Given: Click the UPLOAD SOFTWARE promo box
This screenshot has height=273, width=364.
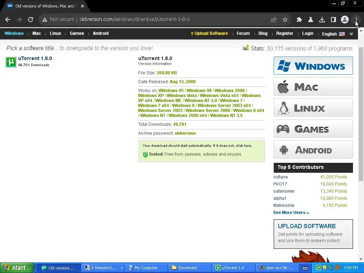Looking at the screenshot, I should [313, 234].
